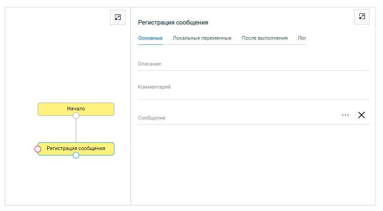
Task: Expand the diagram panel to fullscreen
Action: click(x=117, y=17)
